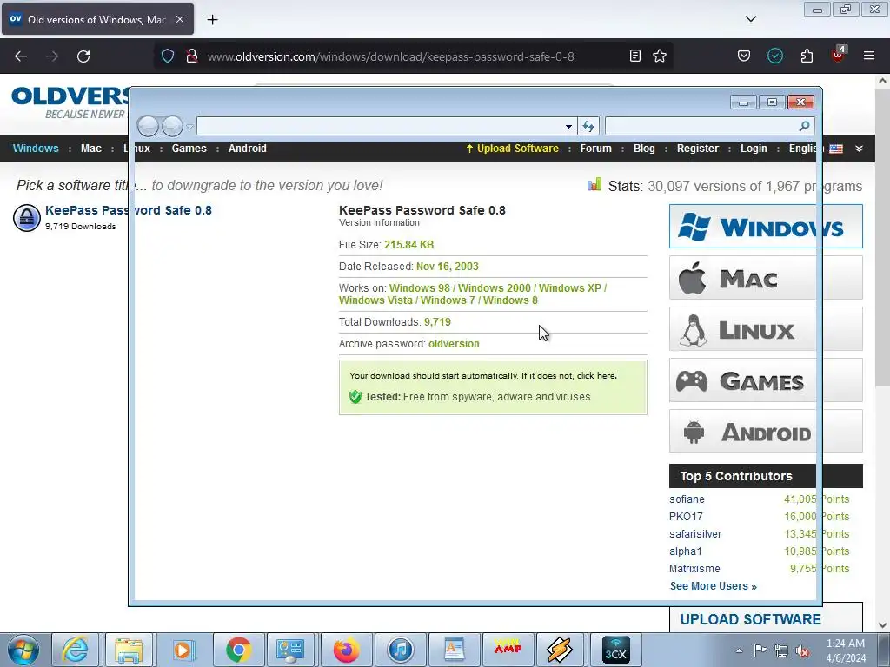Image resolution: width=890 pixels, height=667 pixels.
Task: Open the recent pages dropdown beside nav buttons
Action: point(190,127)
